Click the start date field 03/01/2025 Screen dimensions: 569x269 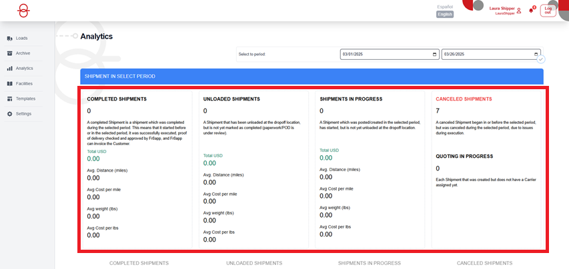(390, 55)
